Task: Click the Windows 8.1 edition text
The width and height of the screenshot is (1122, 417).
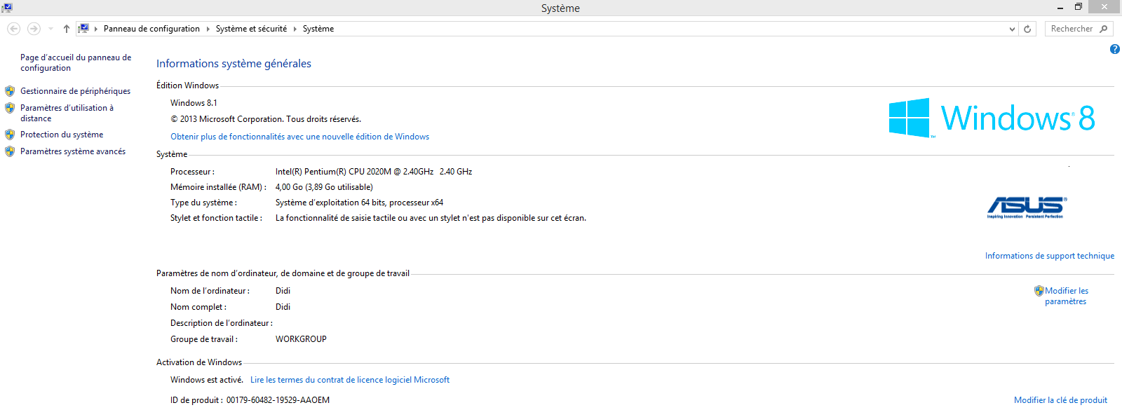Action: [194, 103]
